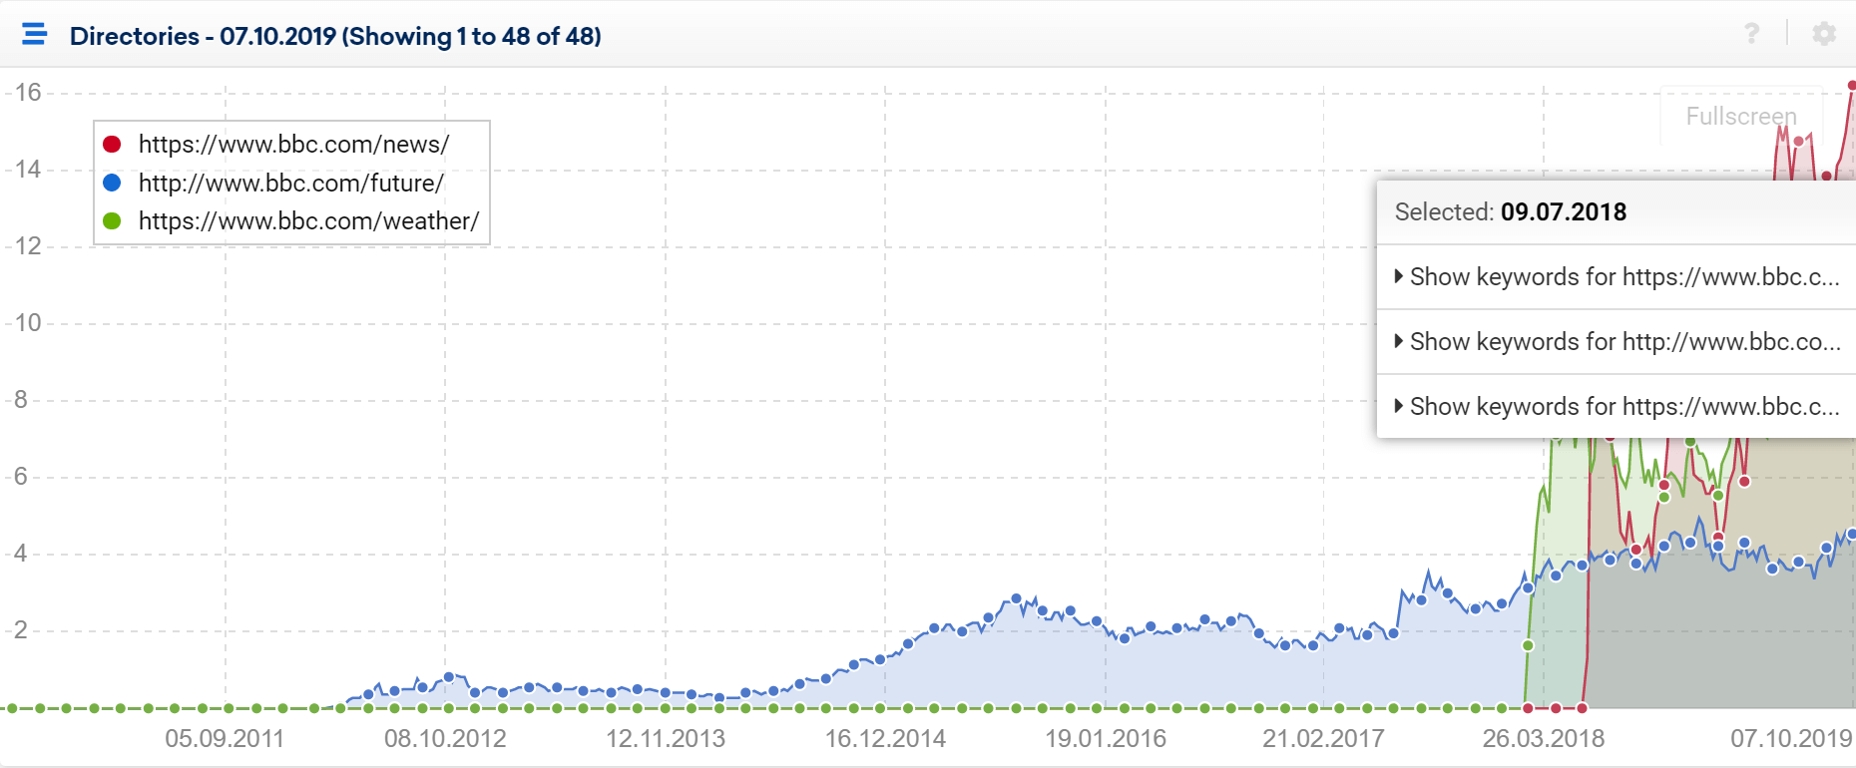Viewport: 1856px width, 768px height.
Task: Click the https://www.bbc.com/weather/ legend text
Action: pyautogui.click(x=308, y=221)
